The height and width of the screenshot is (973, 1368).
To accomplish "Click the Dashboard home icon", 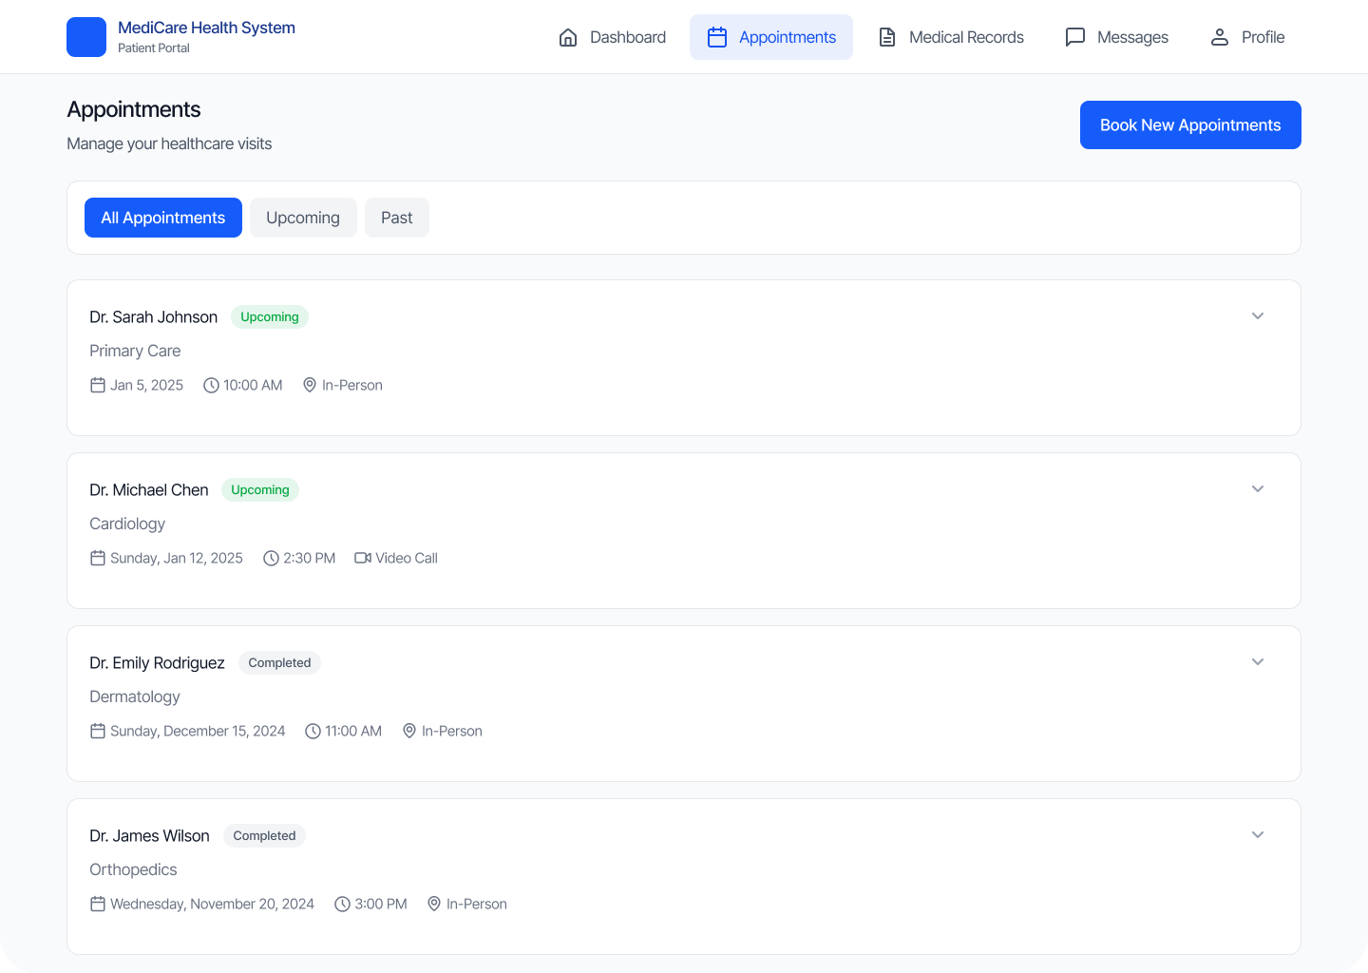I will 568,37.
